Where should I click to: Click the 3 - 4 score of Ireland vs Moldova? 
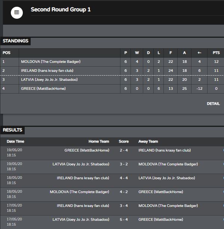pyautogui.click(x=124, y=206)
